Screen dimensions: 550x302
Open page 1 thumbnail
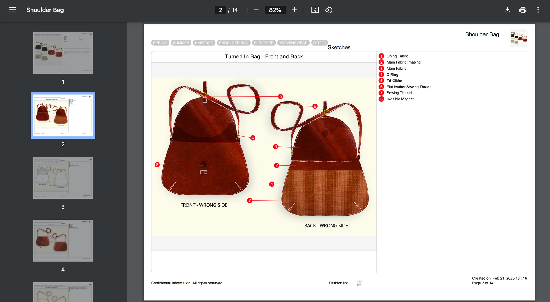(x=63, y=53)
